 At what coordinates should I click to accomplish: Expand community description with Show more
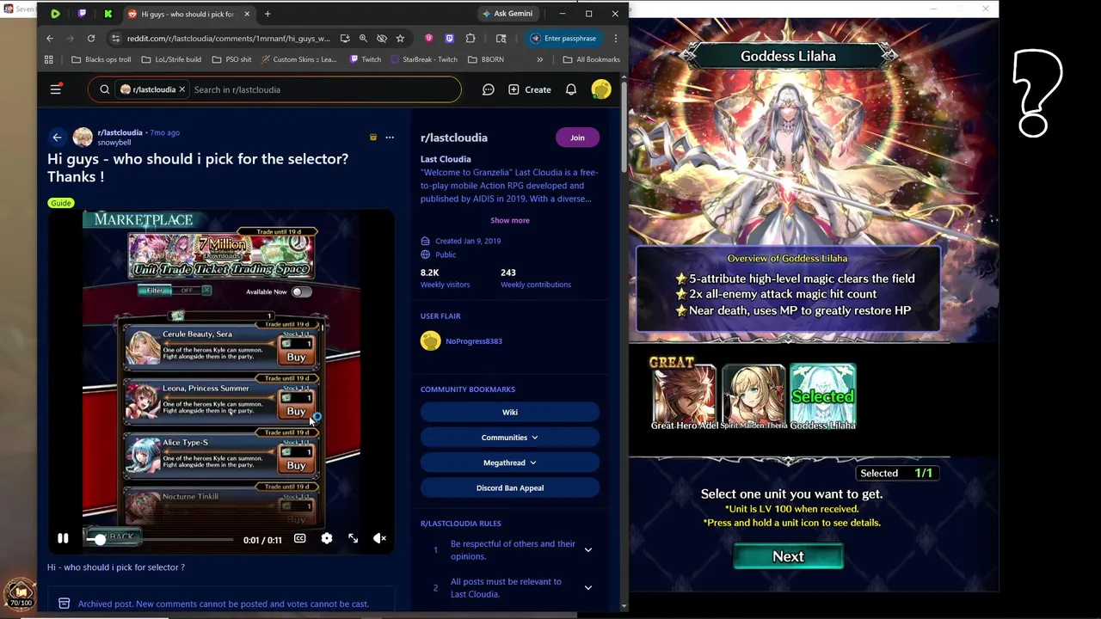[x=510, y=220]
